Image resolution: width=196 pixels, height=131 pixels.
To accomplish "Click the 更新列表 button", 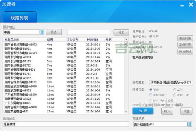I will tap(185, 38).
